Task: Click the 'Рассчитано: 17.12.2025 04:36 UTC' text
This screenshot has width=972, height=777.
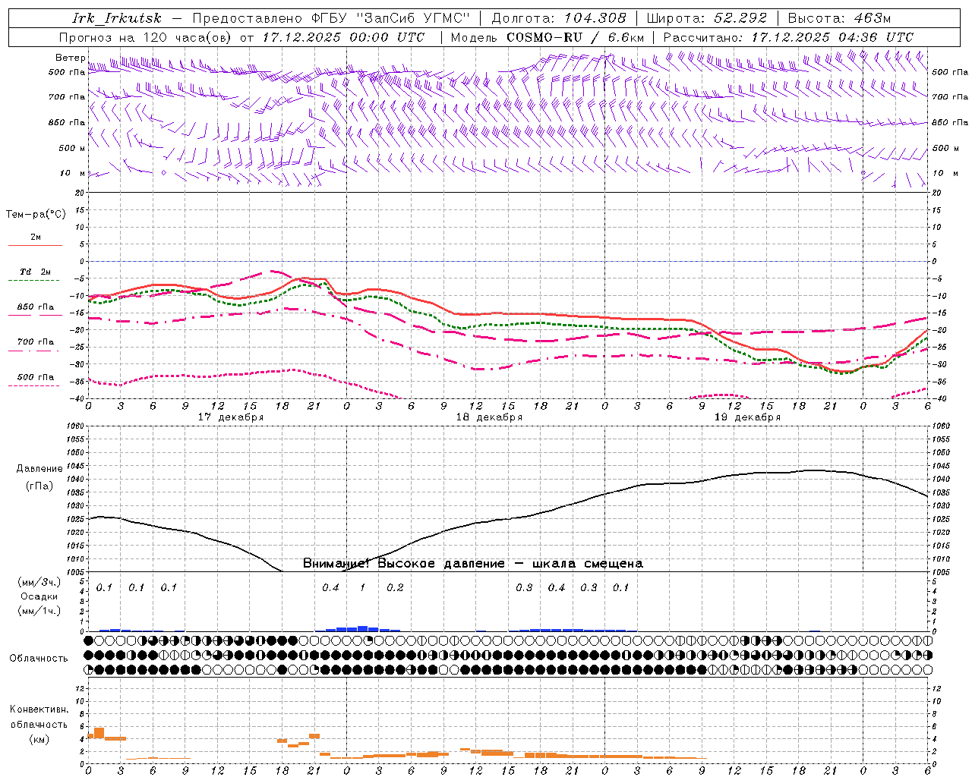Action: [x=788, y=37]
